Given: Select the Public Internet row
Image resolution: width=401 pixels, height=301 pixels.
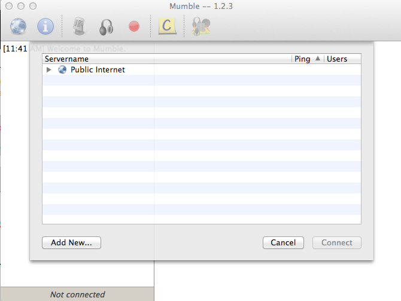Looking at the screenshot, I should (202, 69).
